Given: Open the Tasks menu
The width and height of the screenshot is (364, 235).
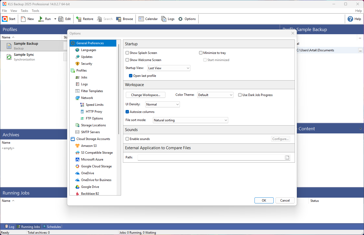Looking at the screenshot, I should point(24,11).
